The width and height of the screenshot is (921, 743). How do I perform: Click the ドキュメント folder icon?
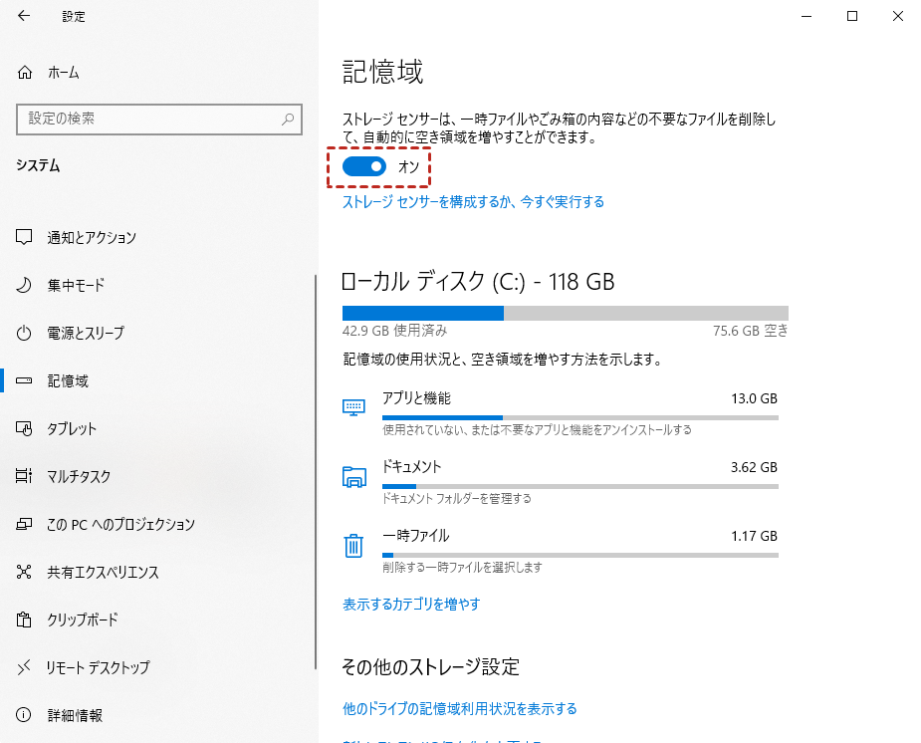pyautogui.click(x=353, y=476)
